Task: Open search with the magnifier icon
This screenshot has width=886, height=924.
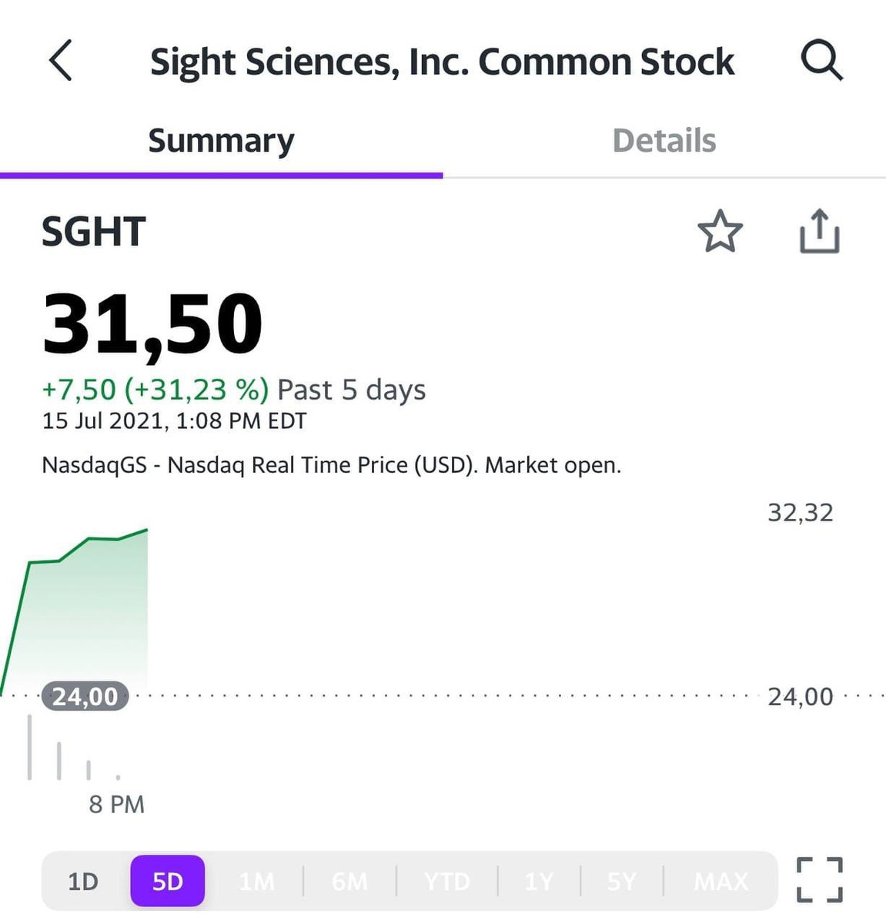Action: 822,60
